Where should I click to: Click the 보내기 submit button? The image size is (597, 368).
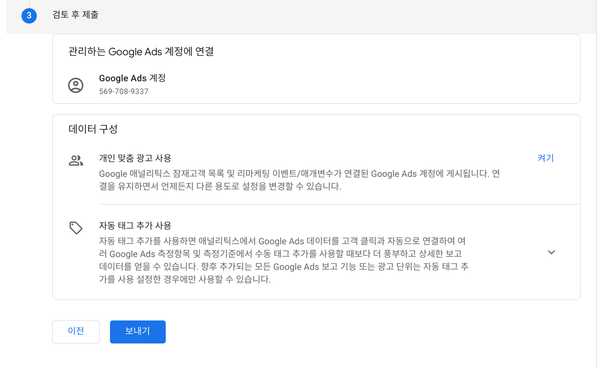pos(138,332)
